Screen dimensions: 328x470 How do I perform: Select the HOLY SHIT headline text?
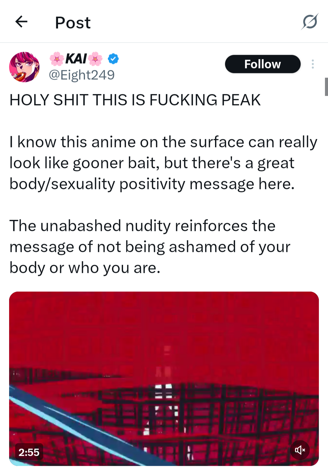pos(135,100)
